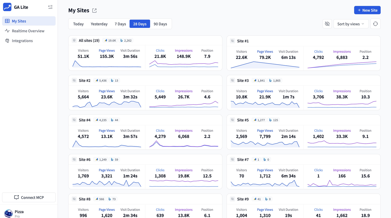Click the New Site button

pyautogui.click(x=367, y=10)
